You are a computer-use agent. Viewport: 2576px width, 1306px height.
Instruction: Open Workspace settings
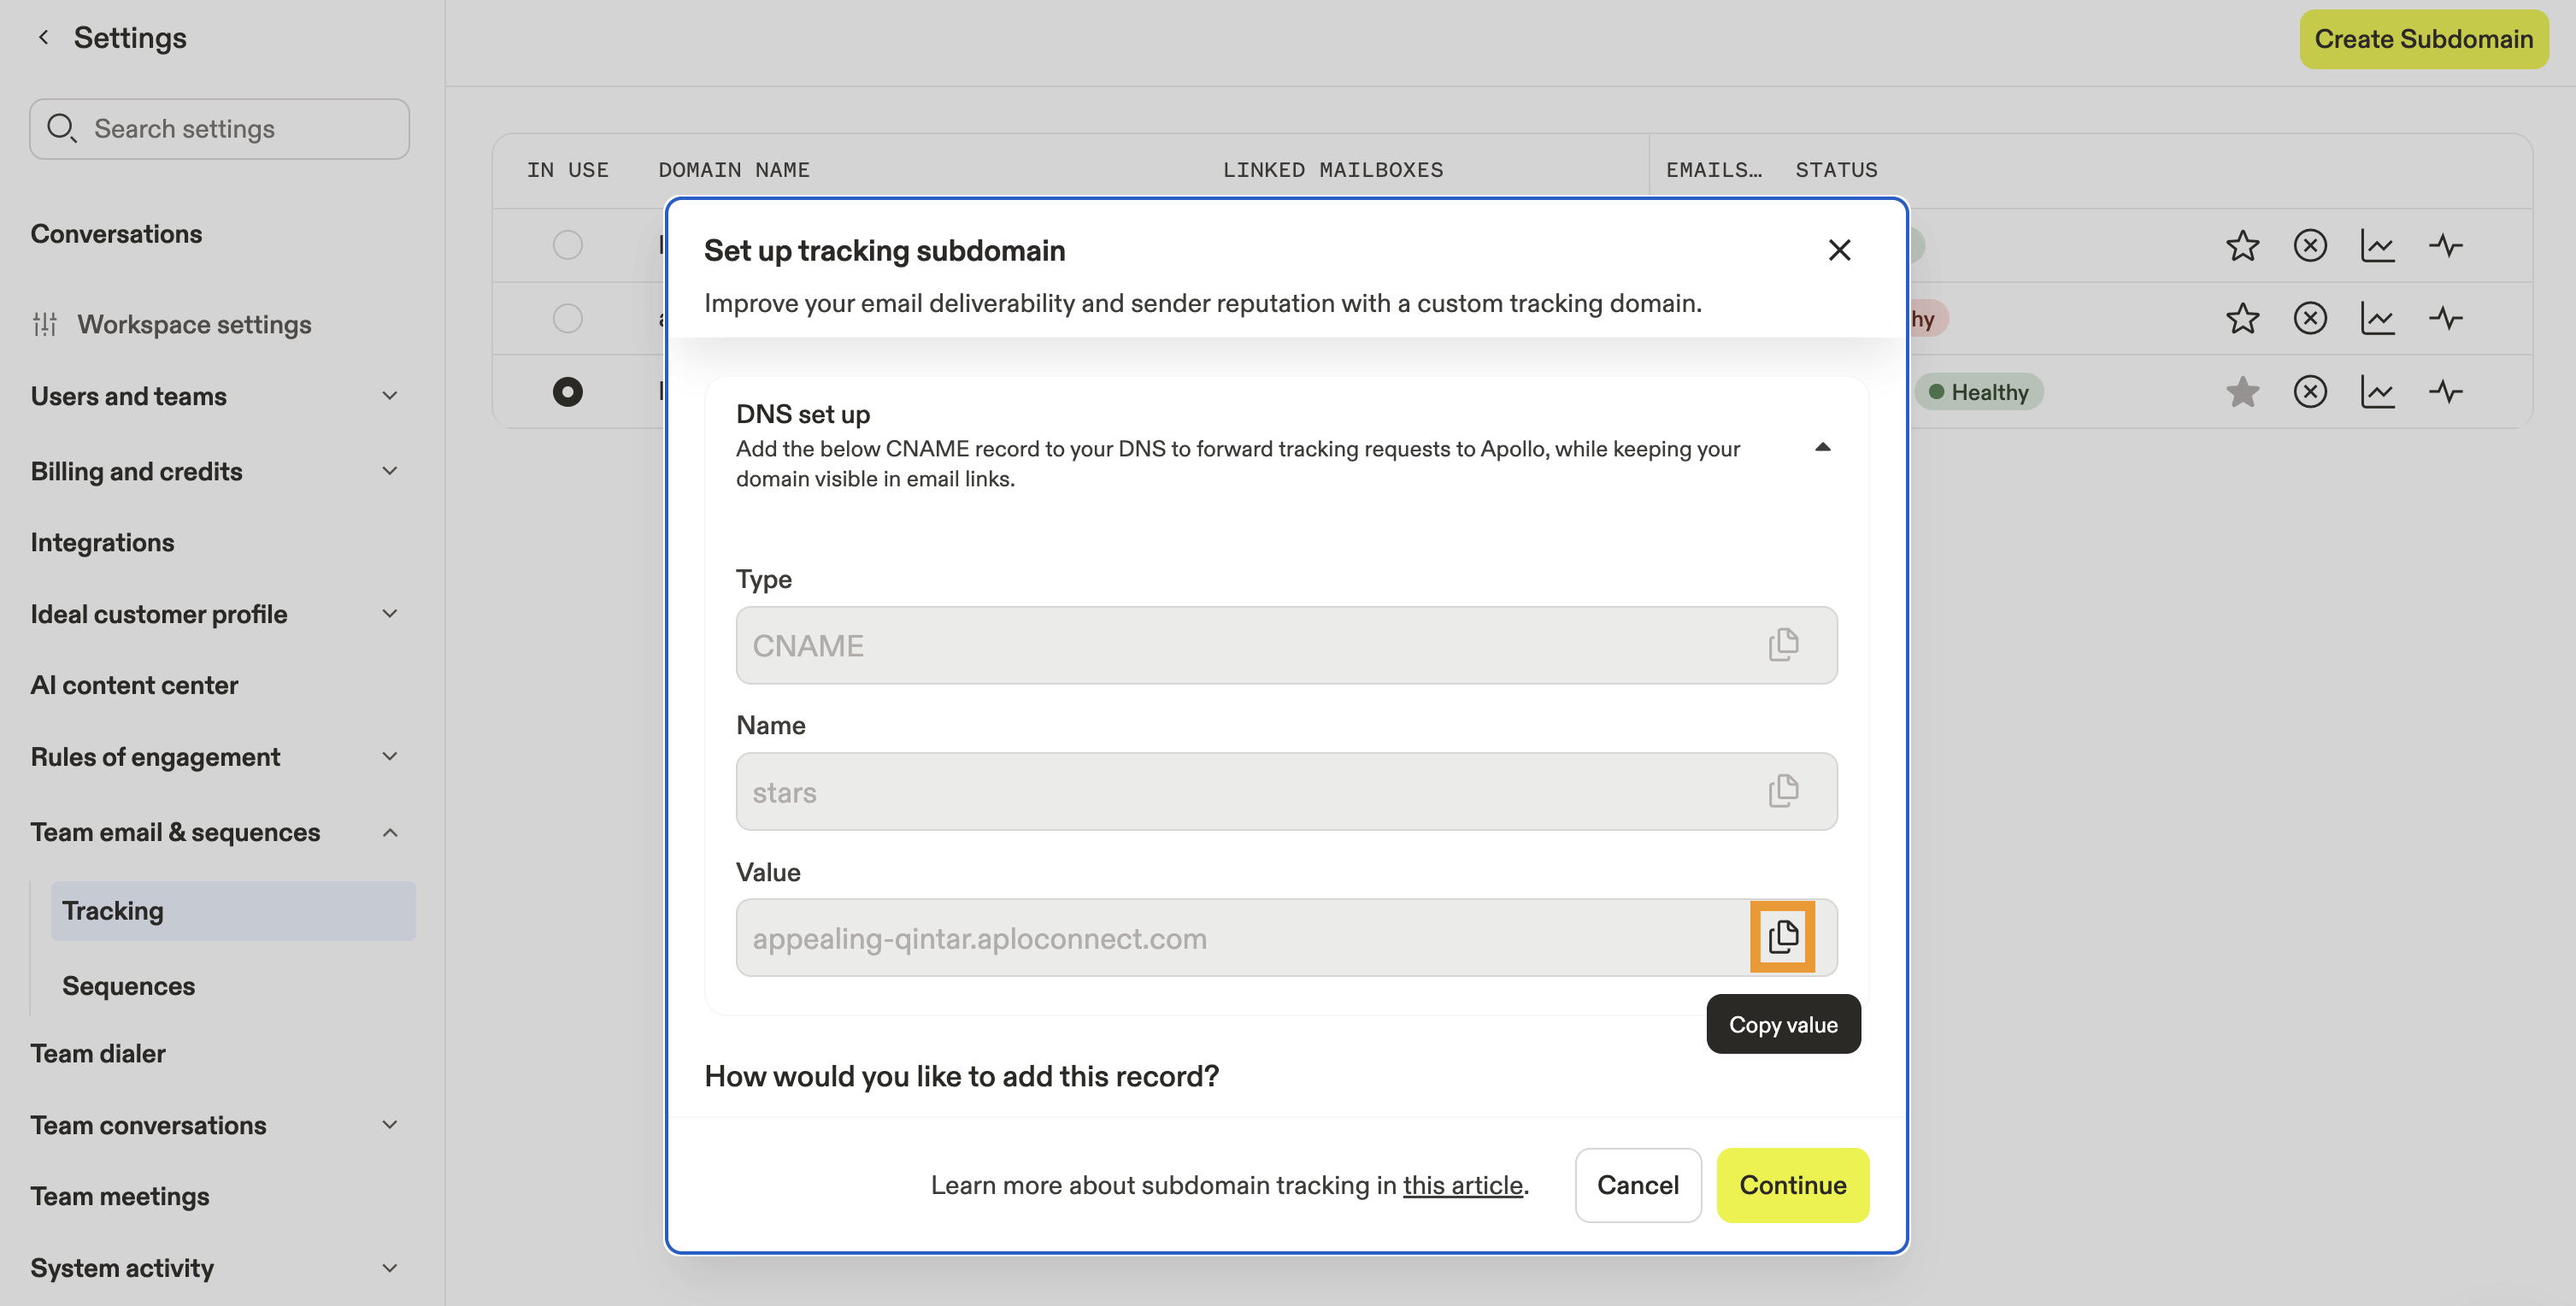coord(194,324)
